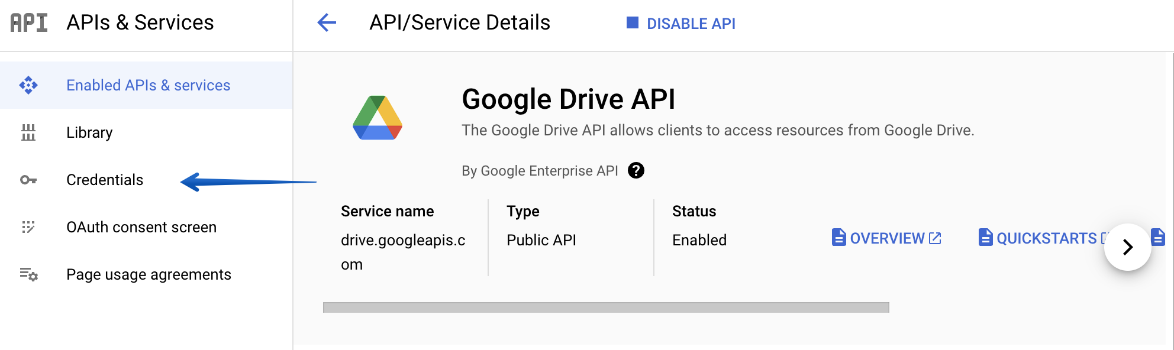Screen dimensions: 1174x350
Task: Show more links with right chevron button
Action: tap(1128, 247)
